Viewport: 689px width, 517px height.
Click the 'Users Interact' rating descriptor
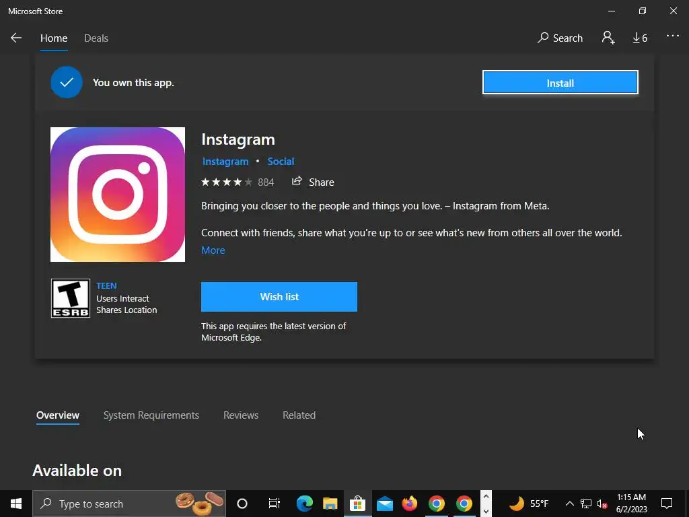[122, 298]
